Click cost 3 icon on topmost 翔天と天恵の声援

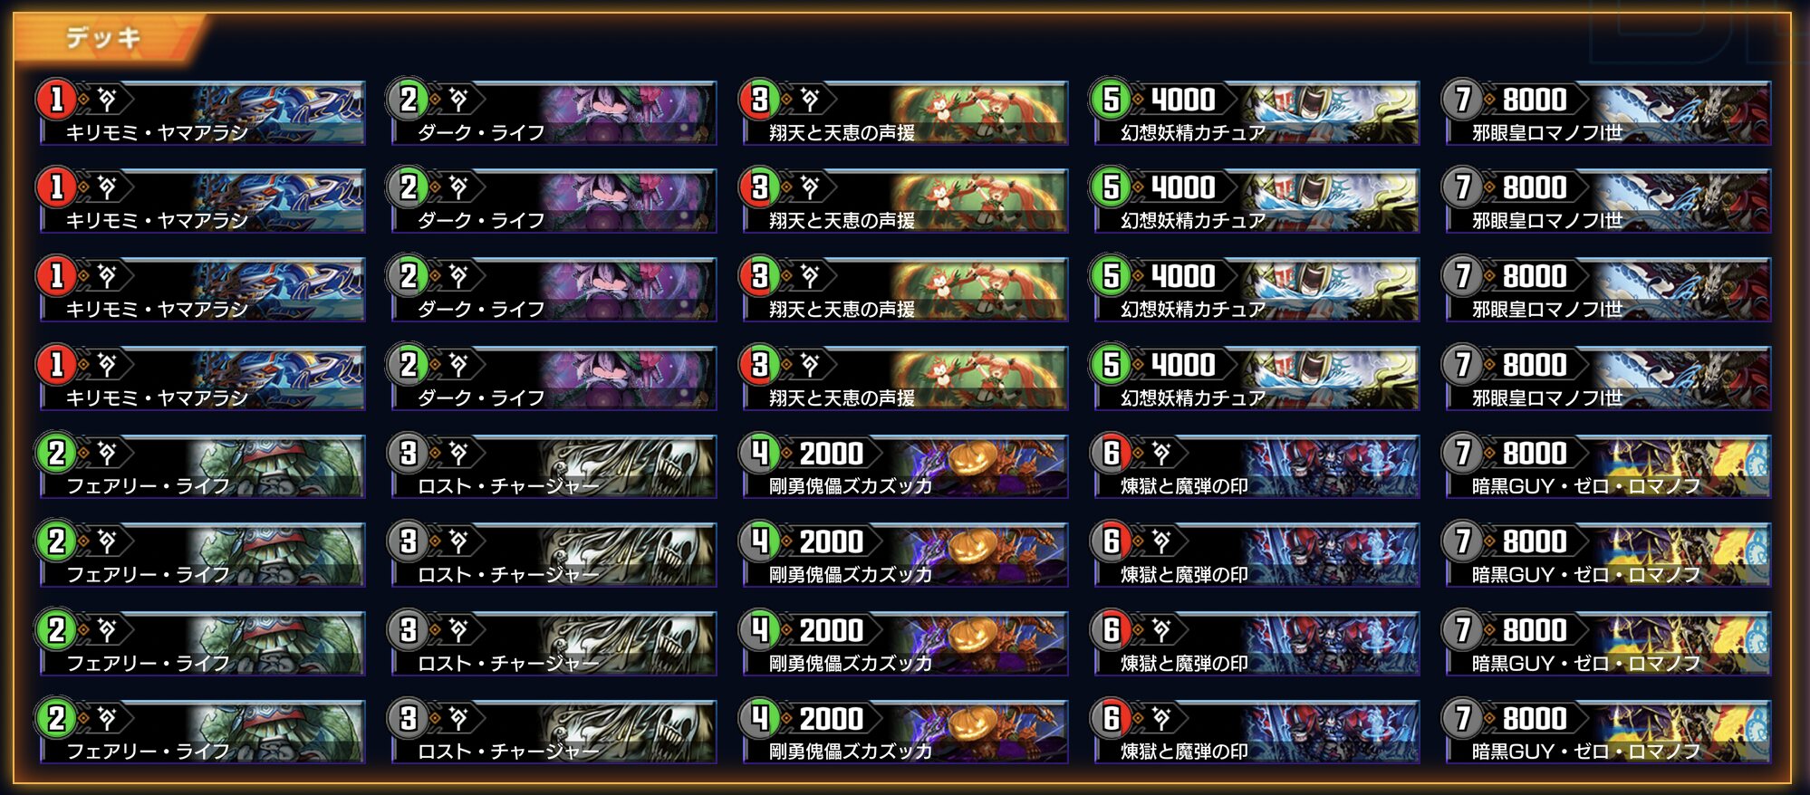pyautogui.click(x=759, y=100)
